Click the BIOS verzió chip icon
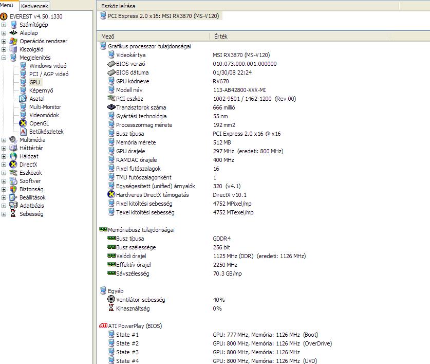This screenshot has width=430, height=364. tap(111, 64)
